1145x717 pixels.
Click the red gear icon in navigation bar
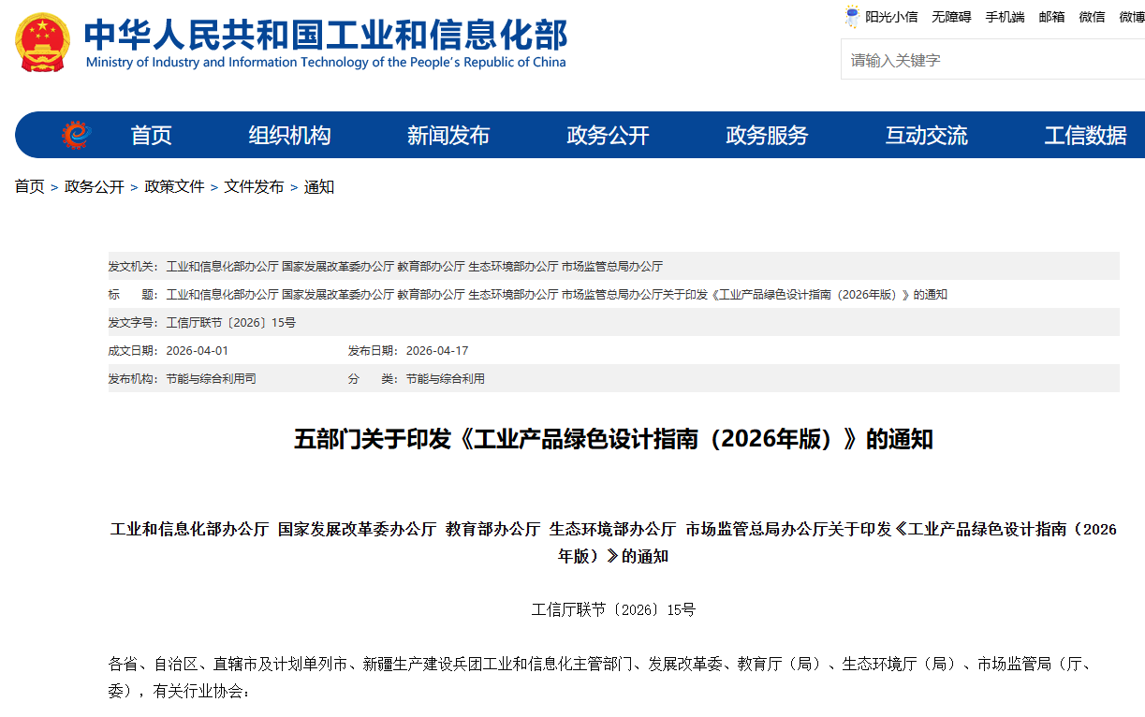77,135
